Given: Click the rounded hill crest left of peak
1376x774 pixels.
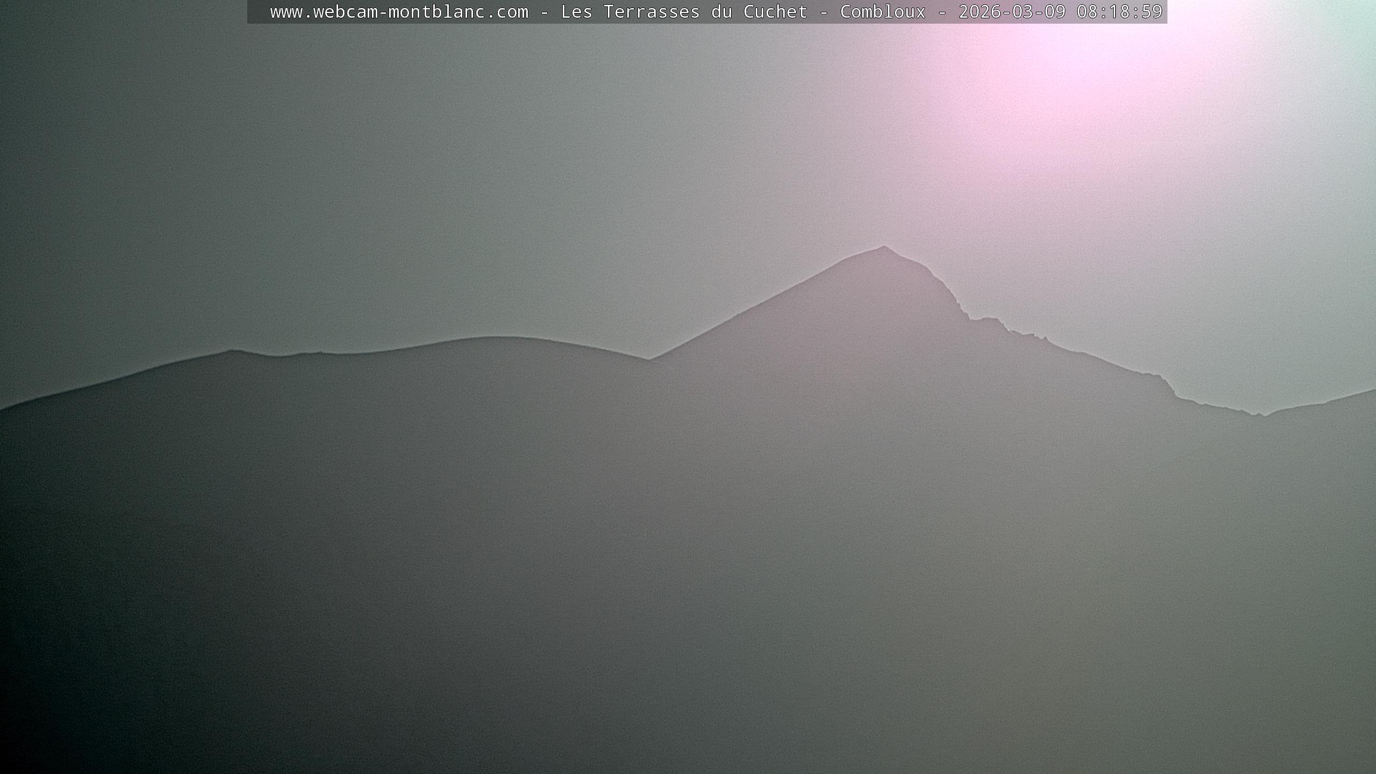Looking at the screenshot, I should click(x=494, y=339).
